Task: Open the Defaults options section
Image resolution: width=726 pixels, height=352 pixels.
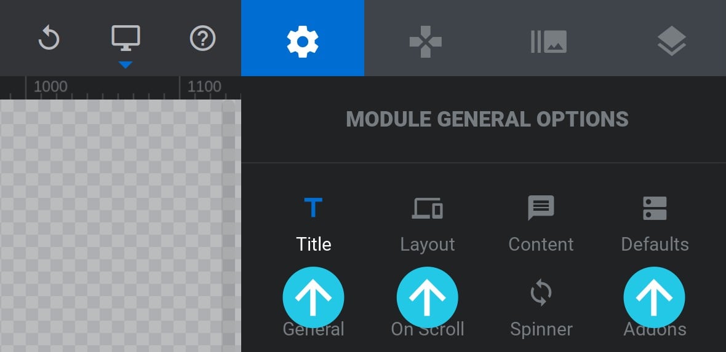Action: (655, 224)
